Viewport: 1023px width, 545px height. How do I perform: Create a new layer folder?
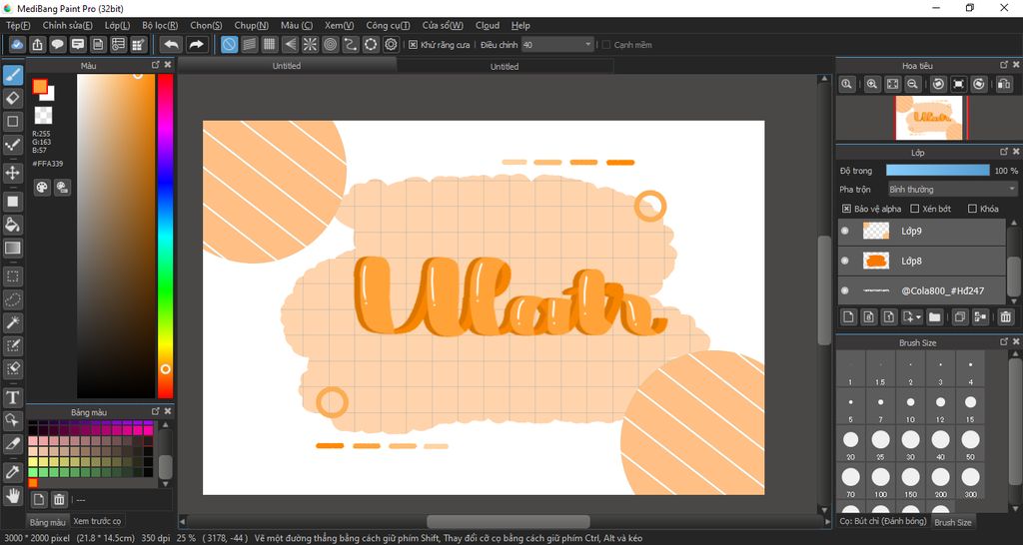pos(935,317)
